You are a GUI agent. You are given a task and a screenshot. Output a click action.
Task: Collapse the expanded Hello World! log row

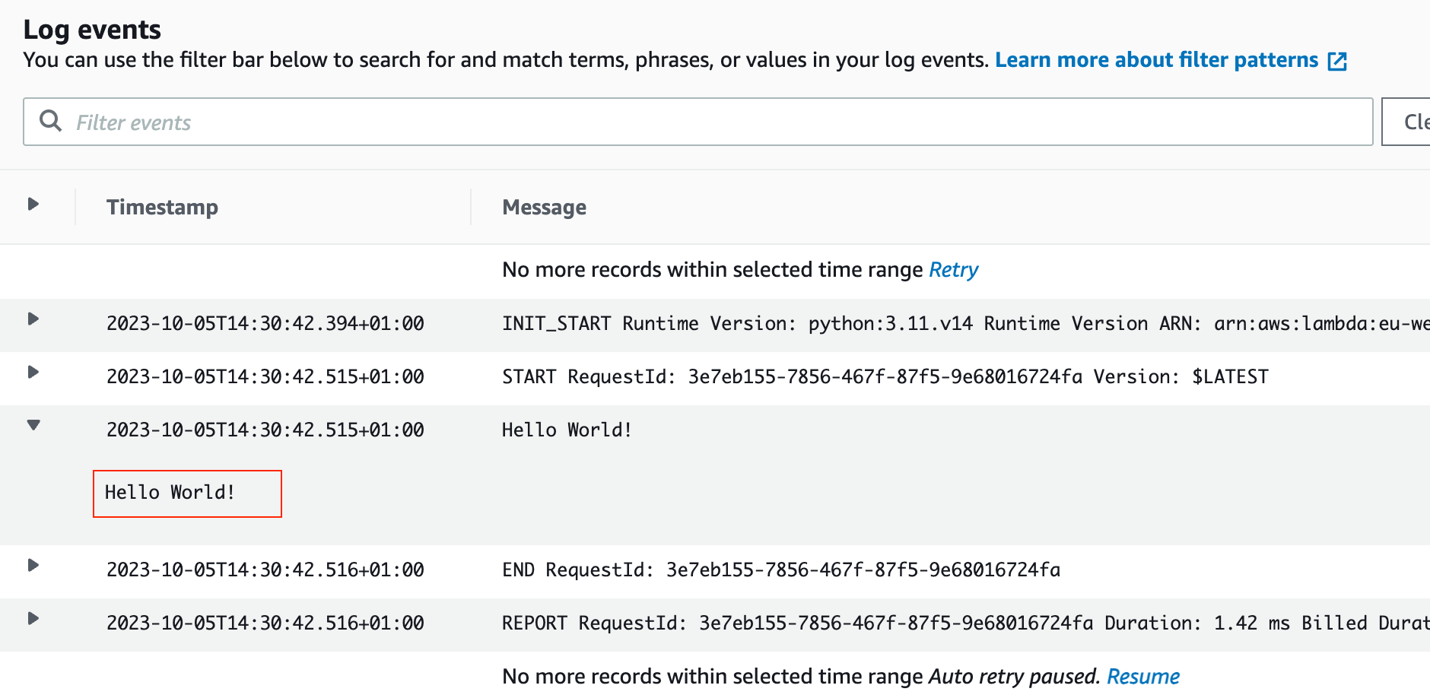point(33,425)
